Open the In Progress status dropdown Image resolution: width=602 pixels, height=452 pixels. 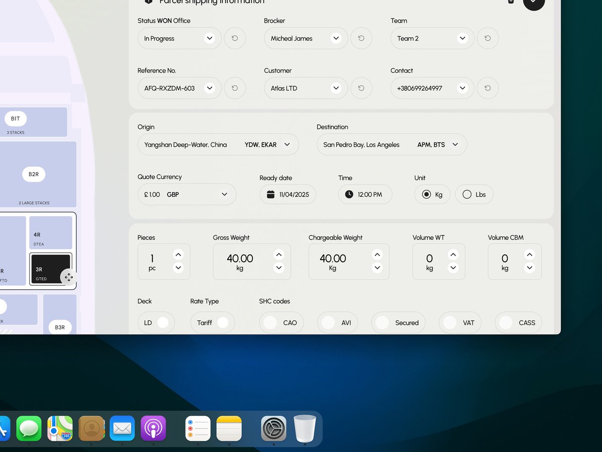180,38
